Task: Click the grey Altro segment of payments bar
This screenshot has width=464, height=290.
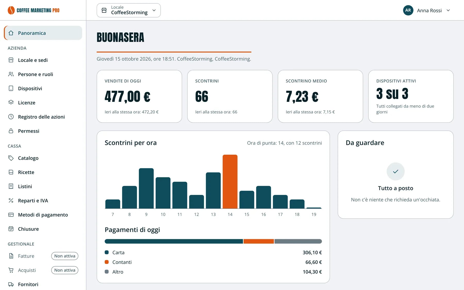Action: coord(298,241)
